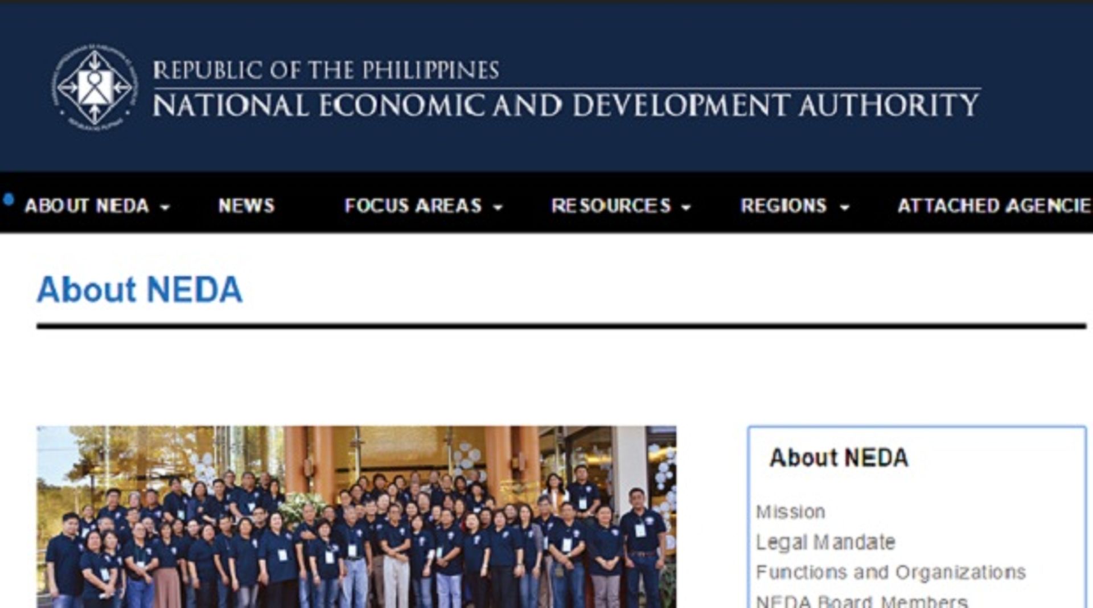Click the REPUBLIC OF THE PHILIPPINES header text

(326, 68)
